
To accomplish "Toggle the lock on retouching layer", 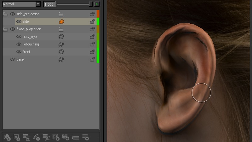I will pyautogui.click(x=92, y=44).
